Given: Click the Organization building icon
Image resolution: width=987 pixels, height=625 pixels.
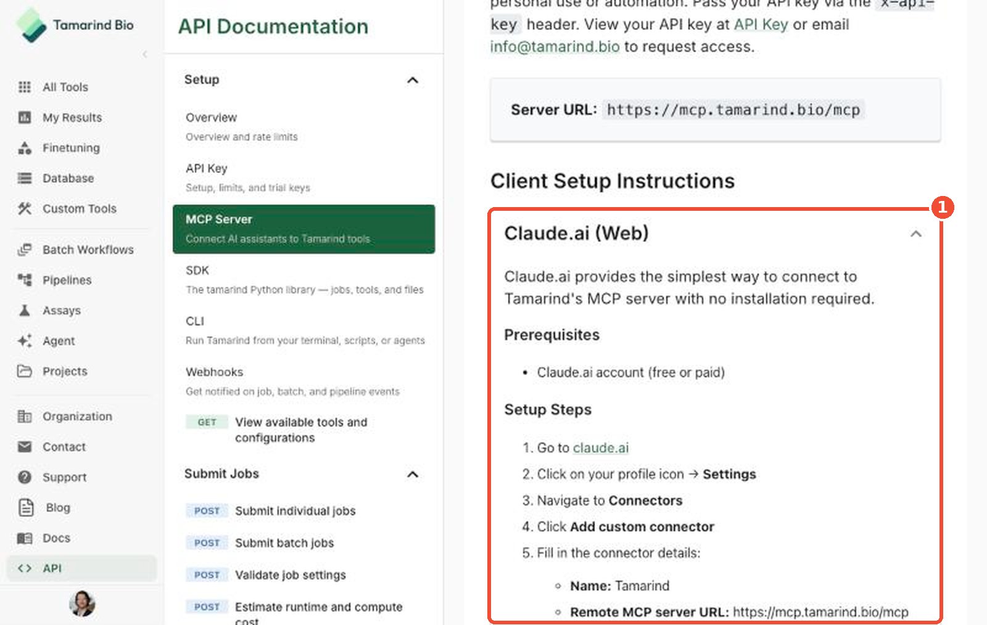Looking at the screenshot, I should pos(25,417).
